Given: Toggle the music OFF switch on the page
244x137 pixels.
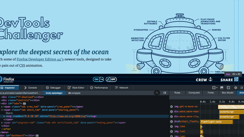Looking at the screenshot, I should click(x=111, y=79).
